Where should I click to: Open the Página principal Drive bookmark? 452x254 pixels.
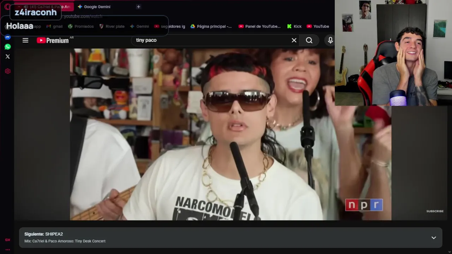211,26
